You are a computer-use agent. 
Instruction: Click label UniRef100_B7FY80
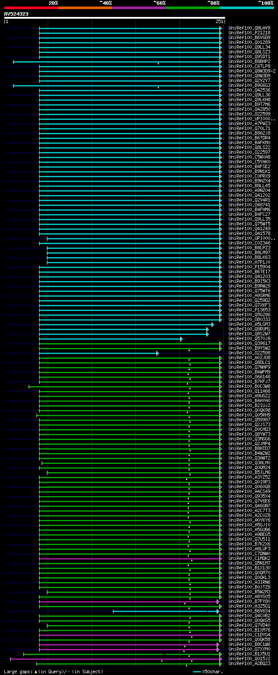[249, 601]
